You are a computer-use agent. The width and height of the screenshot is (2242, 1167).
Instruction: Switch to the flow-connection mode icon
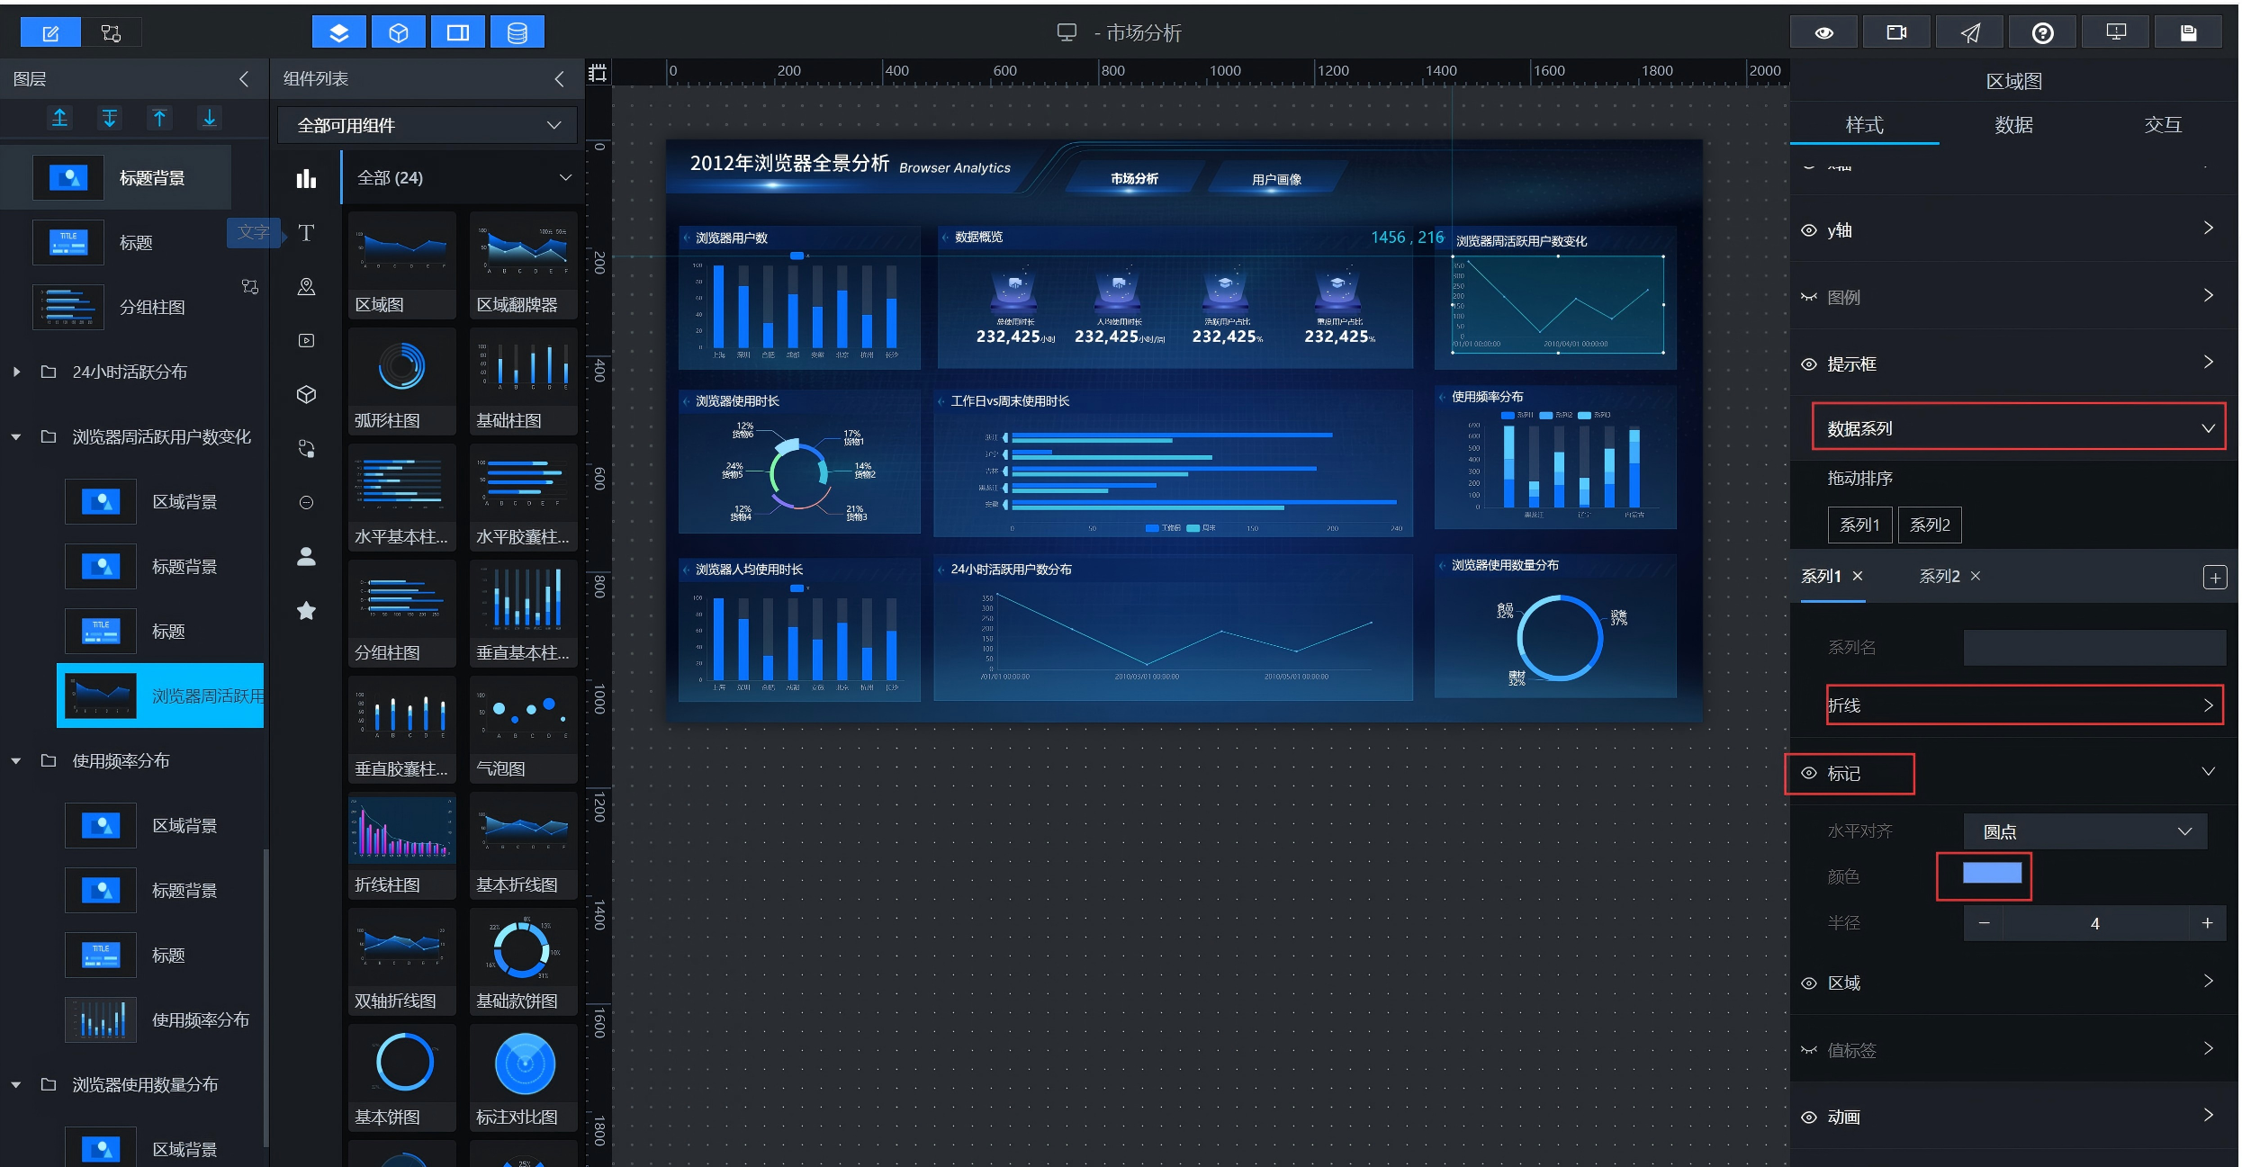coord(112,33)
